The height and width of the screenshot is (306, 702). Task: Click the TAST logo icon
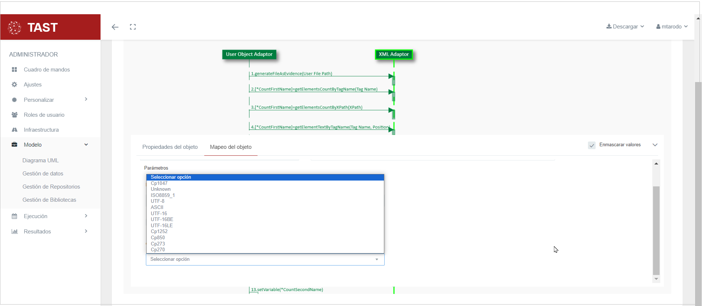point(15,28)
